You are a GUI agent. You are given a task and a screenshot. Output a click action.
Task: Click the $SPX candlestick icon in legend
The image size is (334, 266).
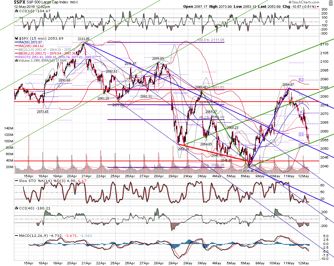click(x=16, y=39)
